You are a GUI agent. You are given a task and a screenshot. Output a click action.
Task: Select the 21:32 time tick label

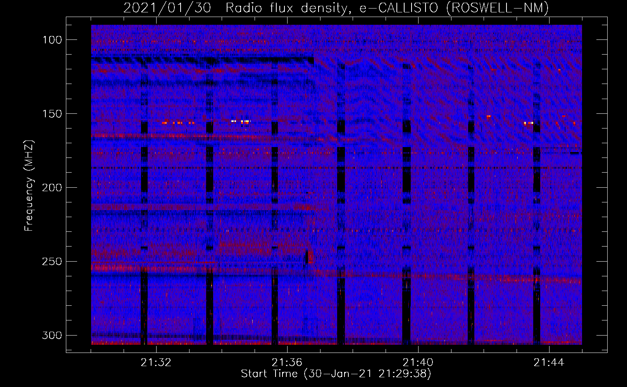(x=156, y=363)
